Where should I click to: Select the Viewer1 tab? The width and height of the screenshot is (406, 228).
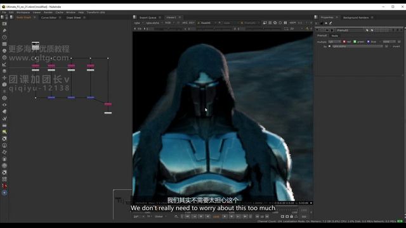point(171,18)
